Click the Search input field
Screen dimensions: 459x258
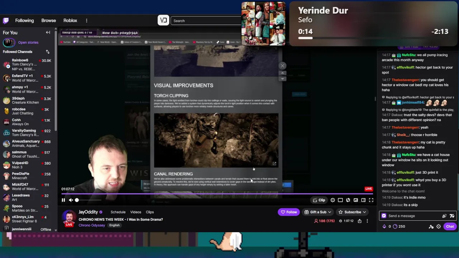point(206,20)
